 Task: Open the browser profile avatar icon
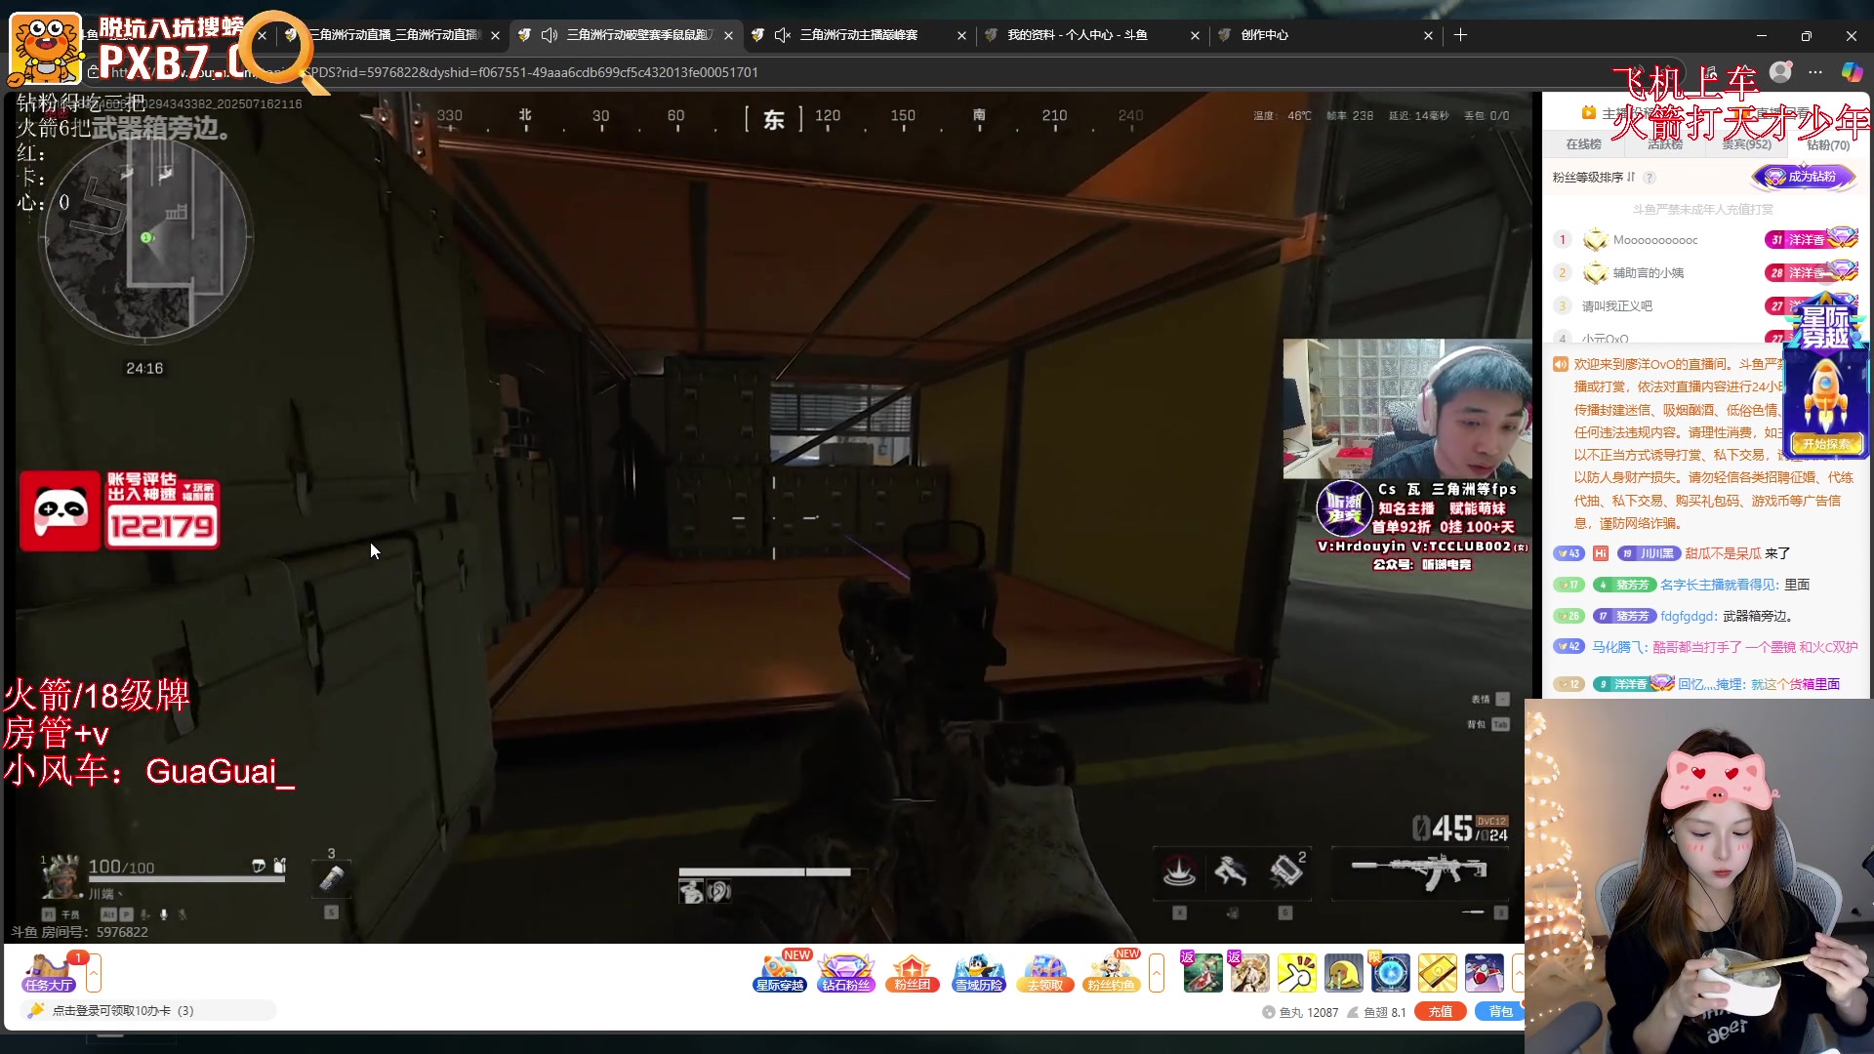1780,71
